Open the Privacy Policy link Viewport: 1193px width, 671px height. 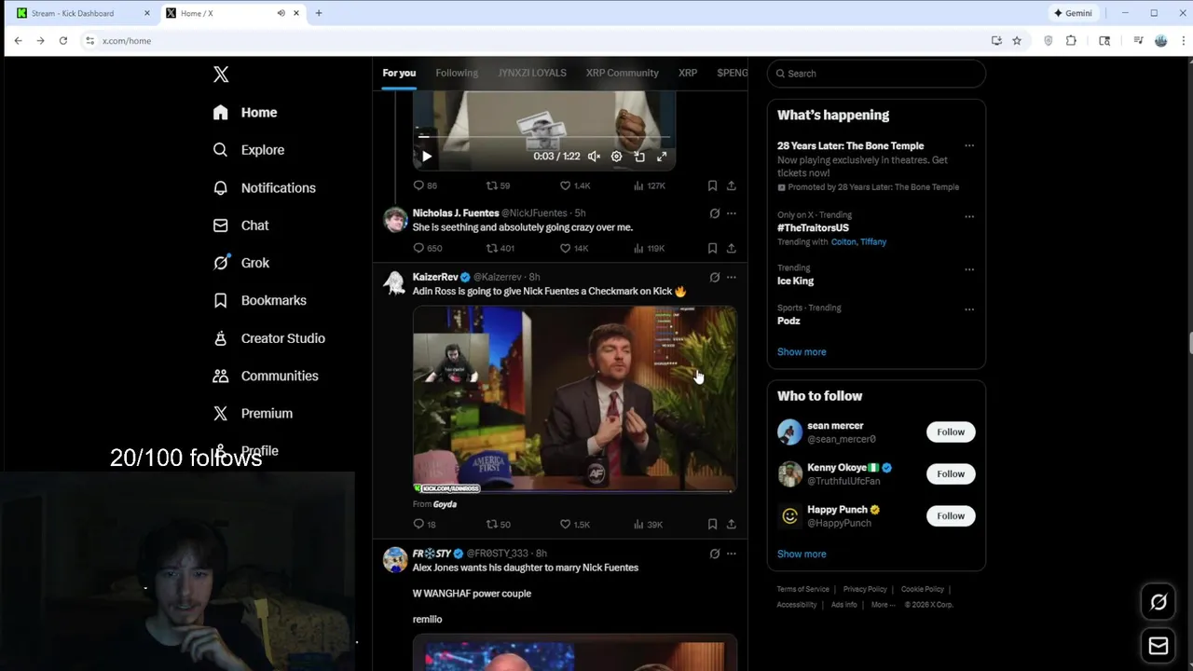865,590
